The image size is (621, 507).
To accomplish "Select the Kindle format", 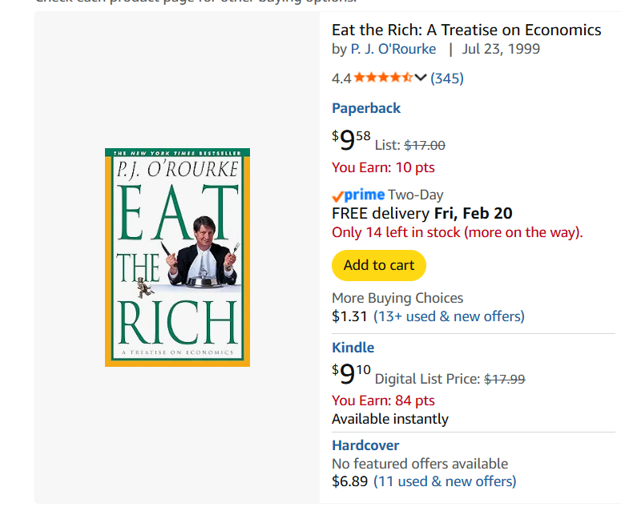I will coord(353,348).
